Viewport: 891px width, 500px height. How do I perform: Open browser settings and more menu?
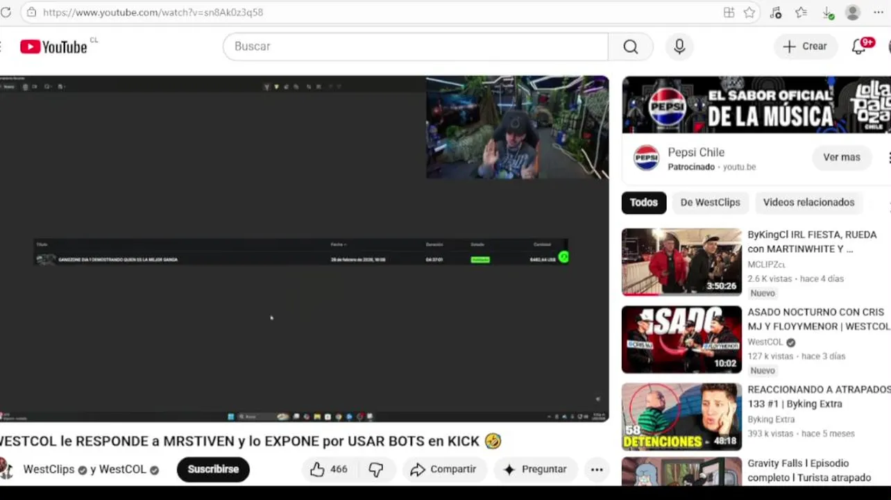(879, 12)
